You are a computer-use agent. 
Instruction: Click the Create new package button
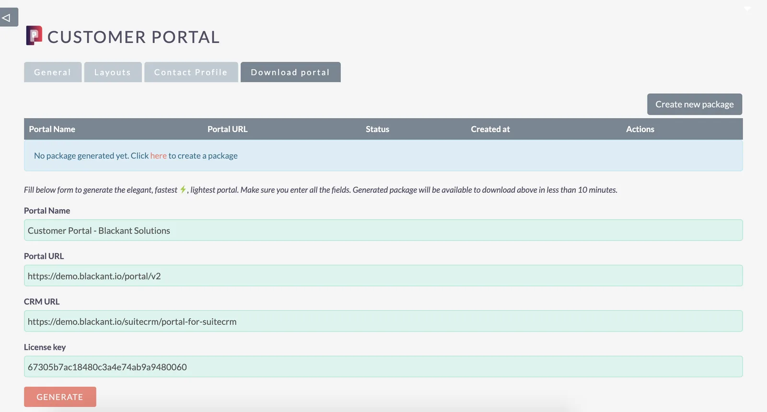(x=695, y=104)
